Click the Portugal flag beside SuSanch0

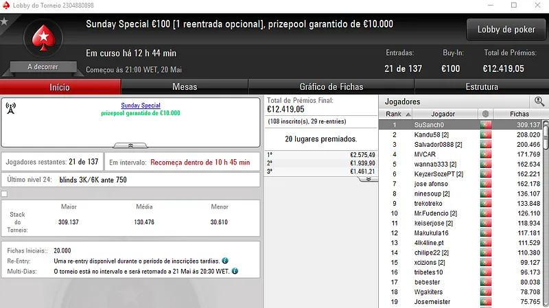(486, 126)
